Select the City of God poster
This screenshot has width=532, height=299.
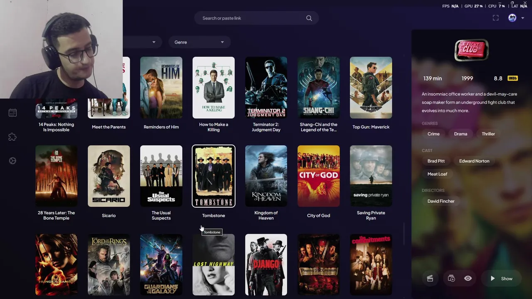tap(318, 176)
